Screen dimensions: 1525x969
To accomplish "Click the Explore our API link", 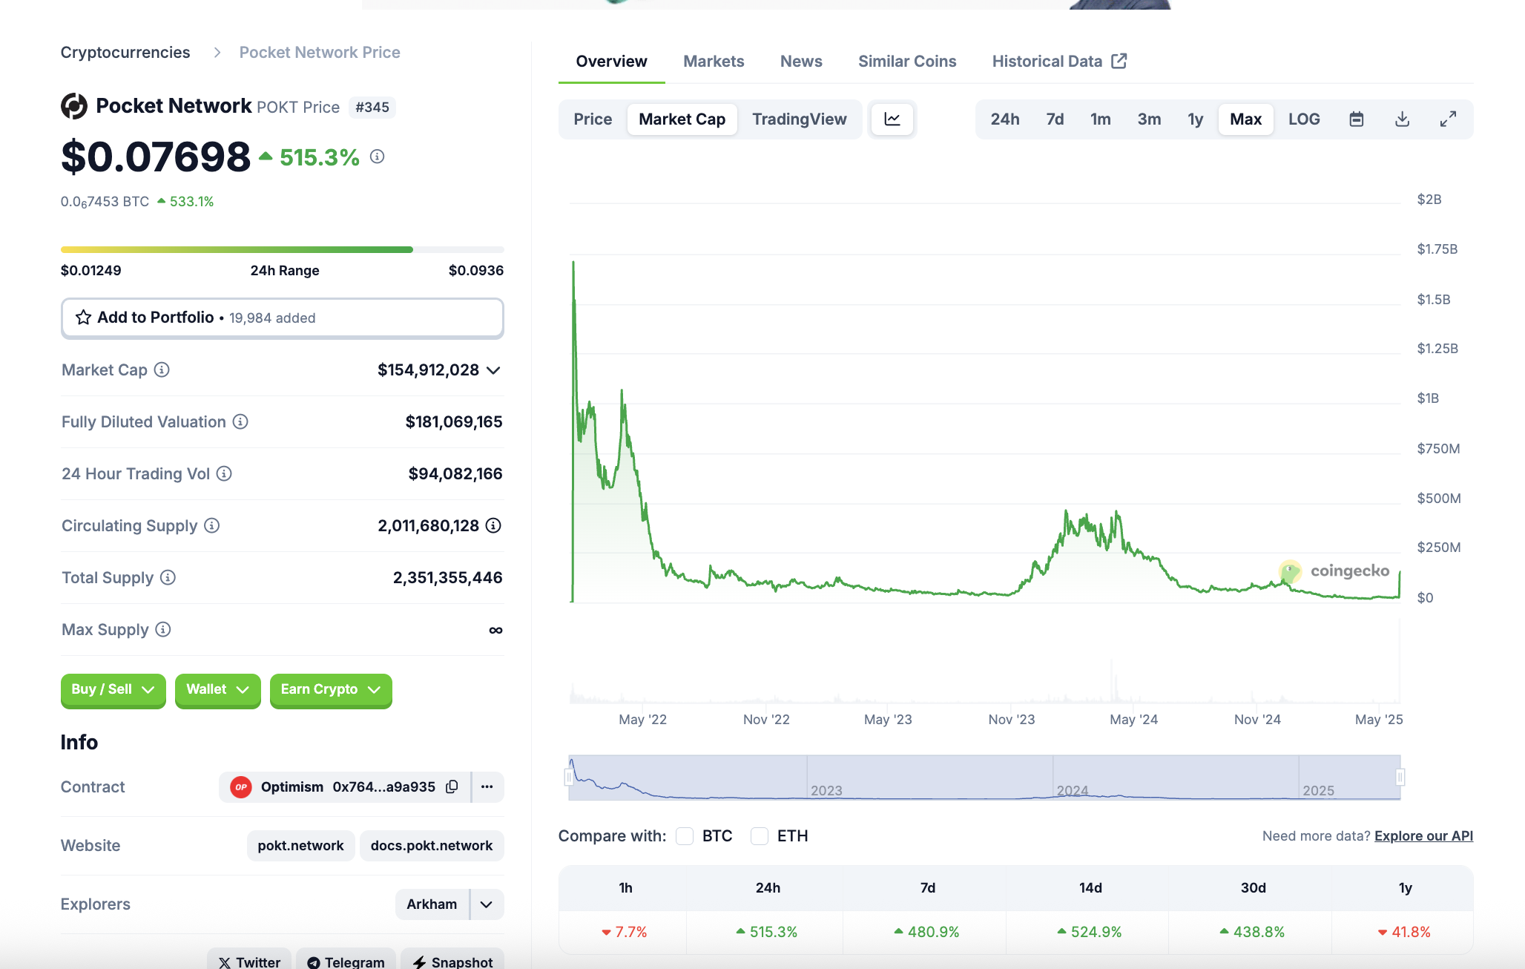I will tap(1423, 836).
